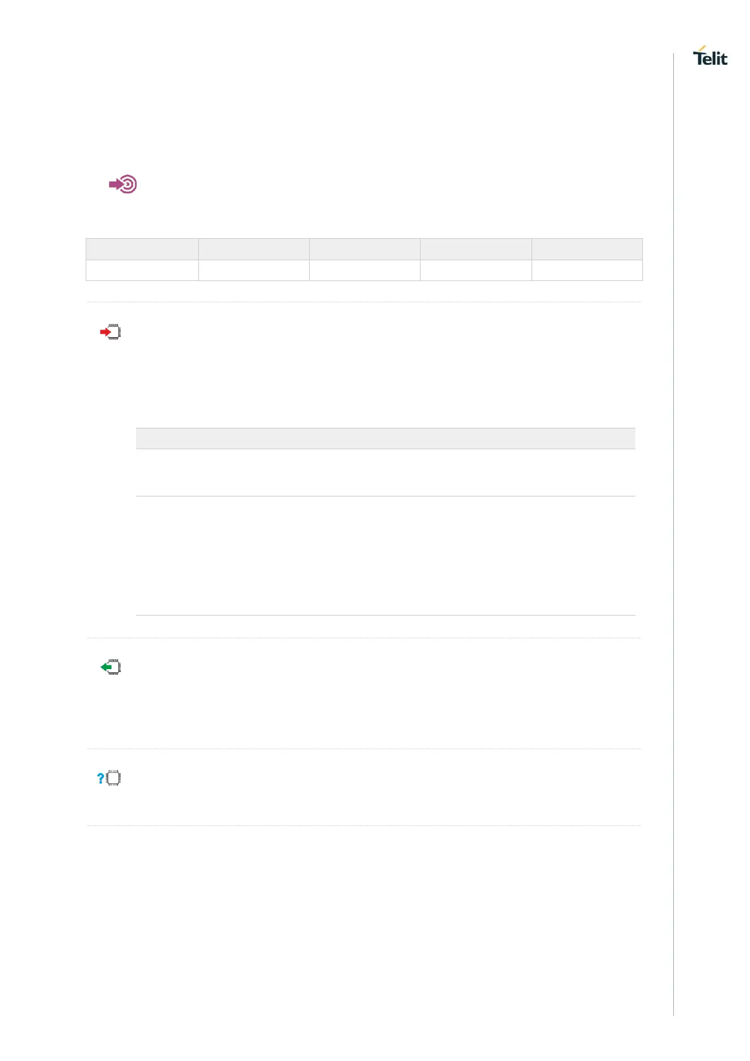Select fourth gray header cell of five-column table
The image size is (750, 1061).
pyautogui.click(x=475, y=249)
